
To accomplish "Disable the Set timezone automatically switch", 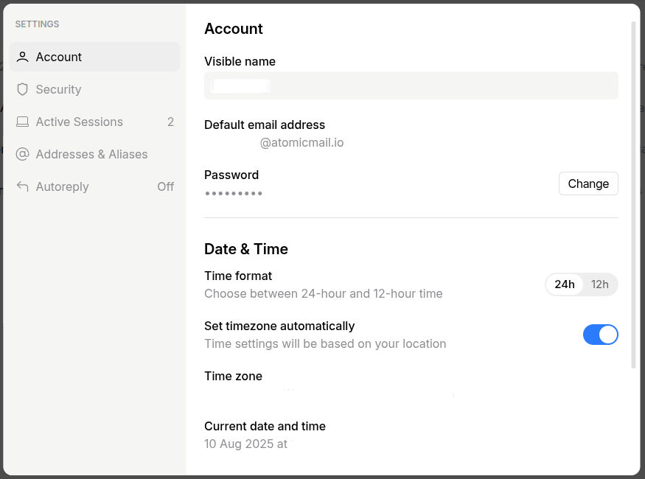I will coord(601,335).
